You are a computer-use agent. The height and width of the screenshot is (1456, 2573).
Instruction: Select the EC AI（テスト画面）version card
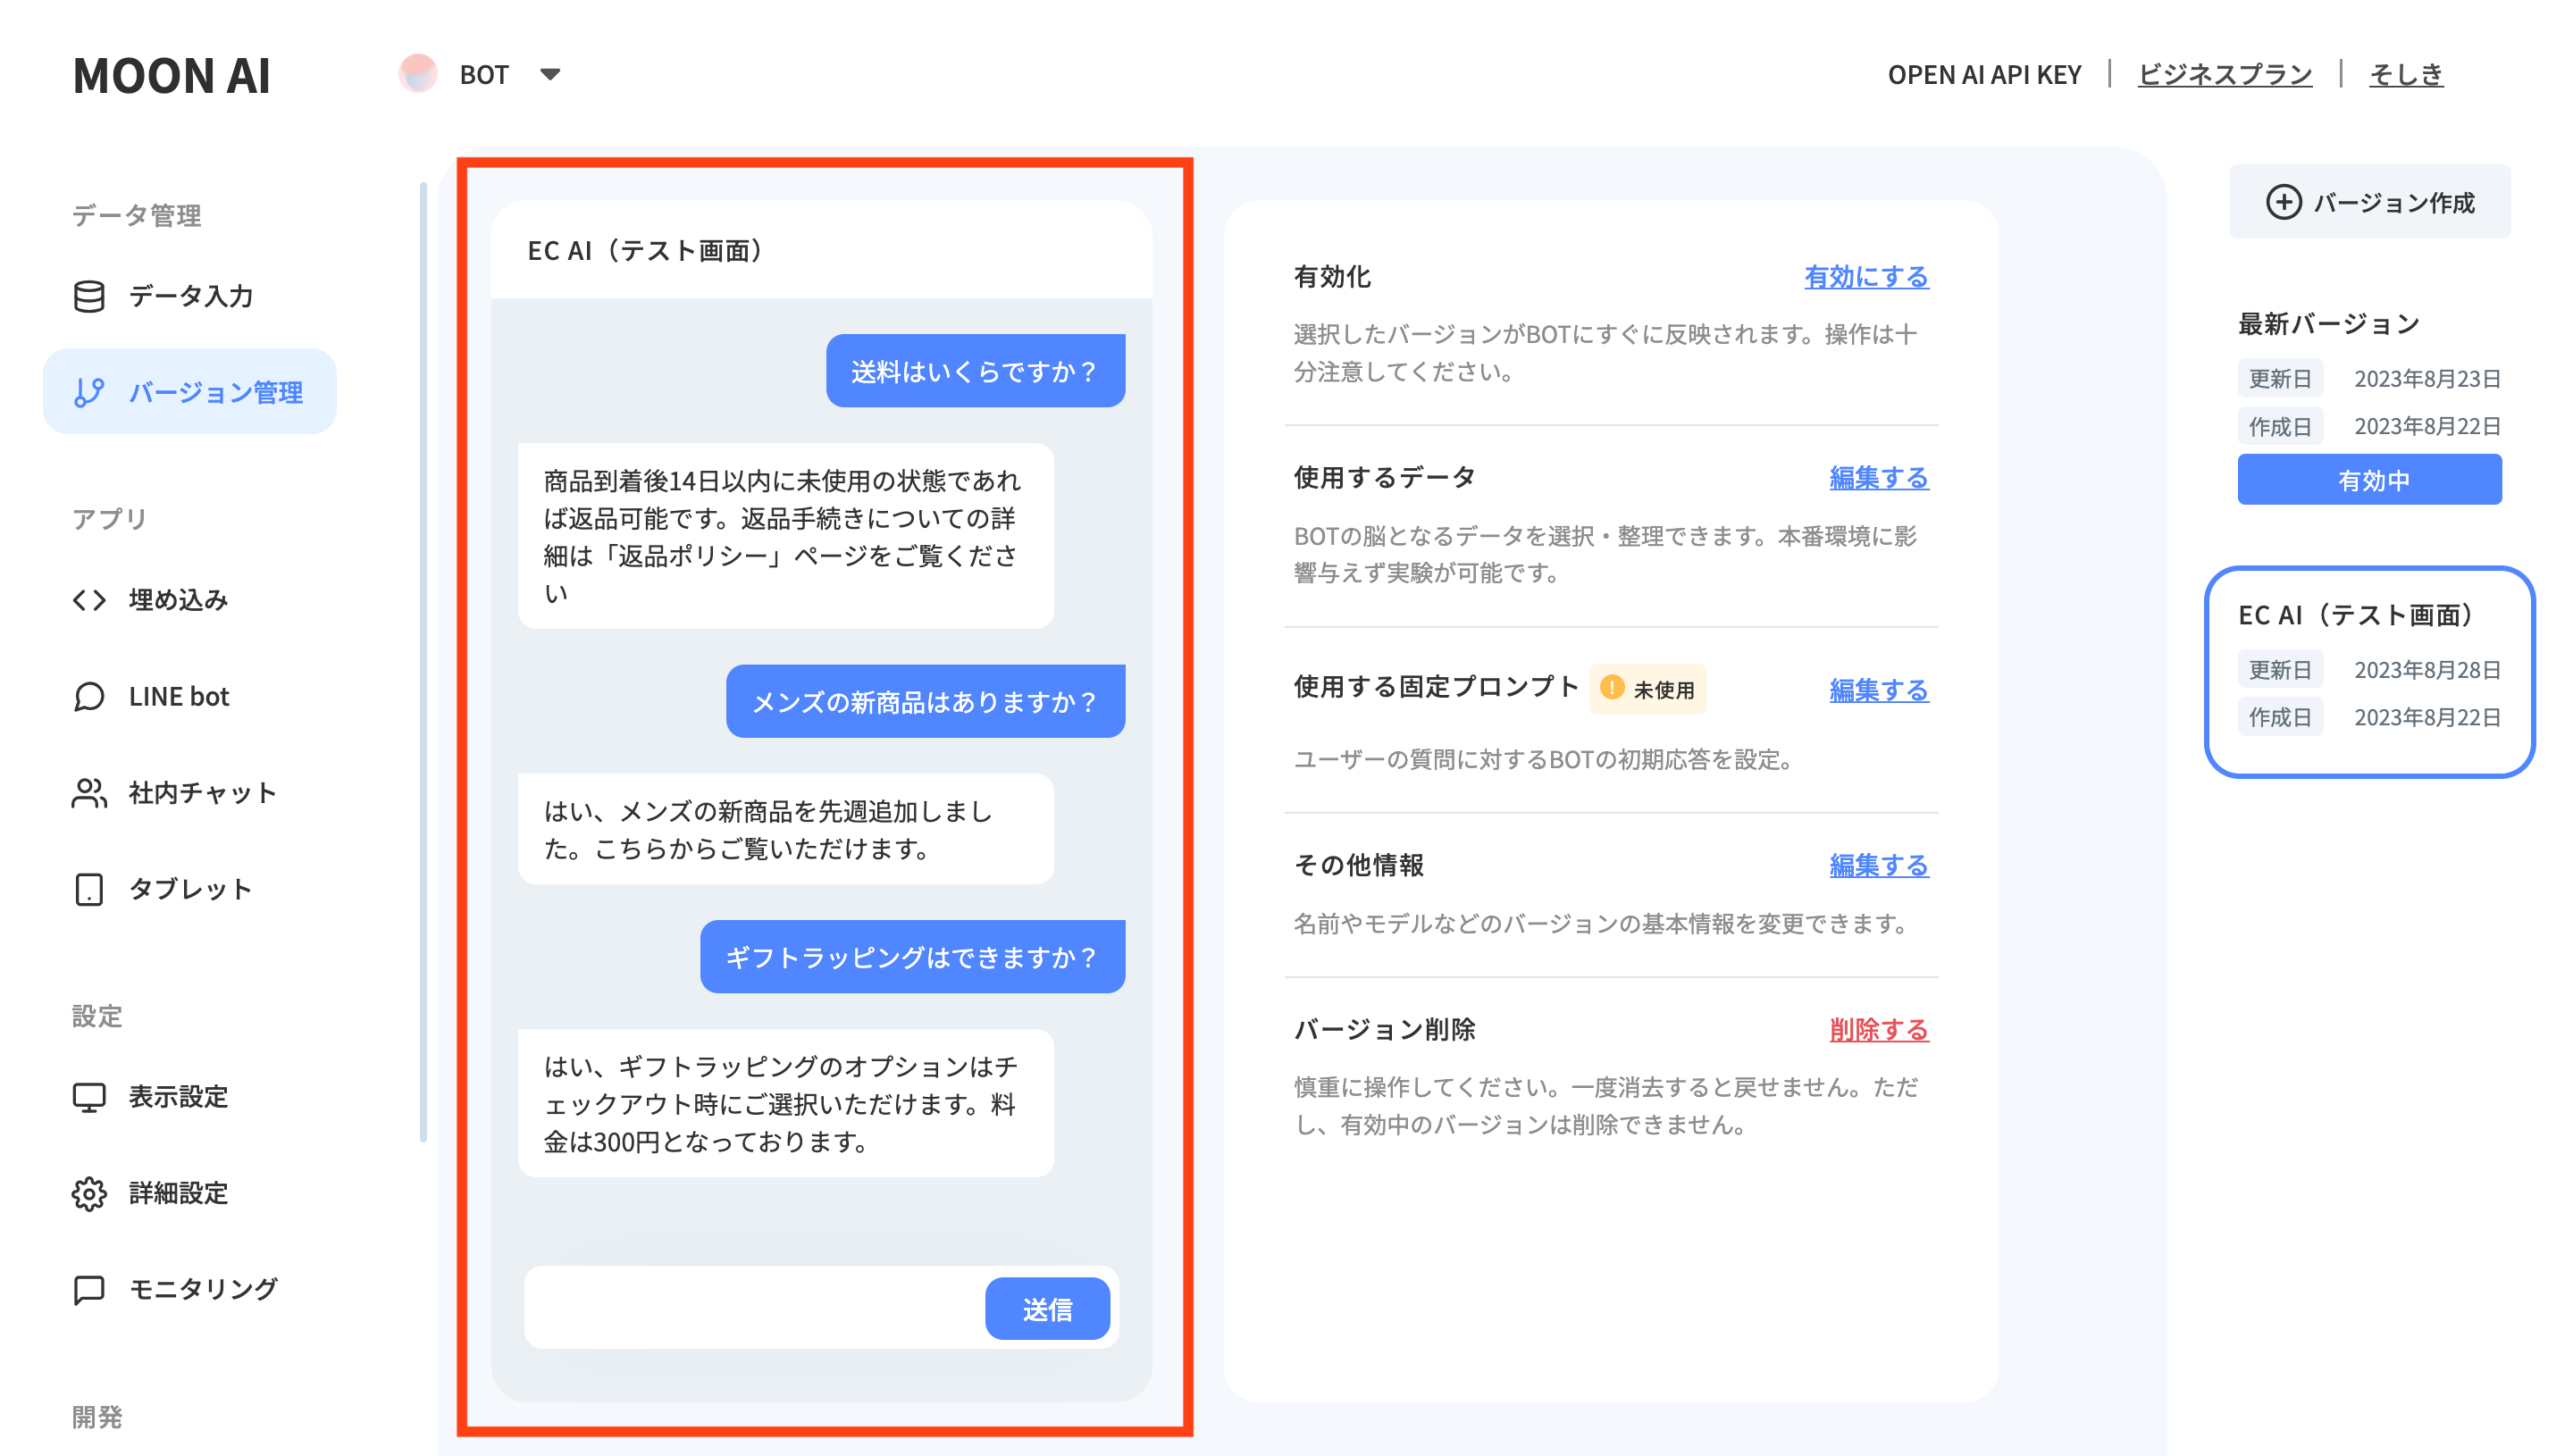click(x=2368, y=671)
